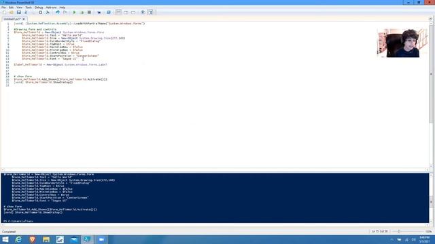Click the '#Drawing form and controls' comment line

click(35, 29)
